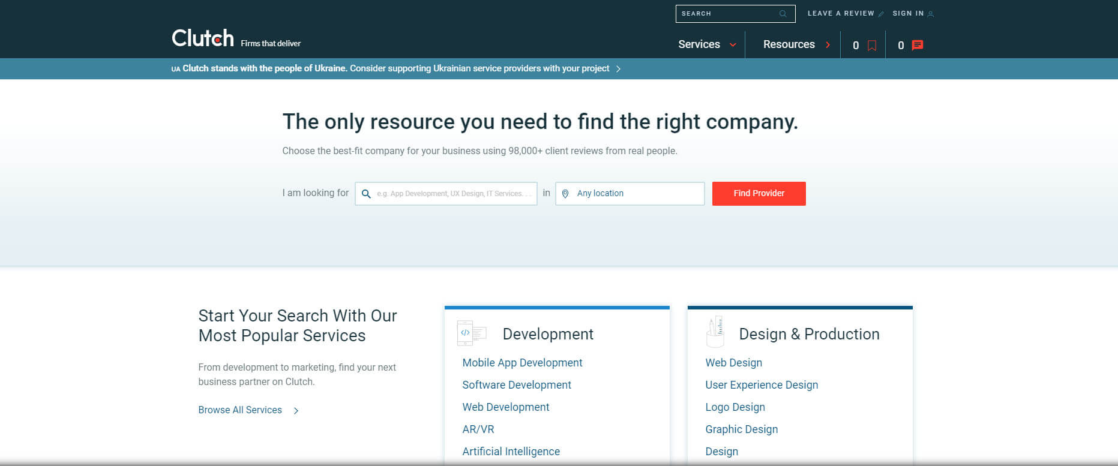Click the Find Provider button
The width and height of the screenshot is (1118, 466).
click(759, 194)
